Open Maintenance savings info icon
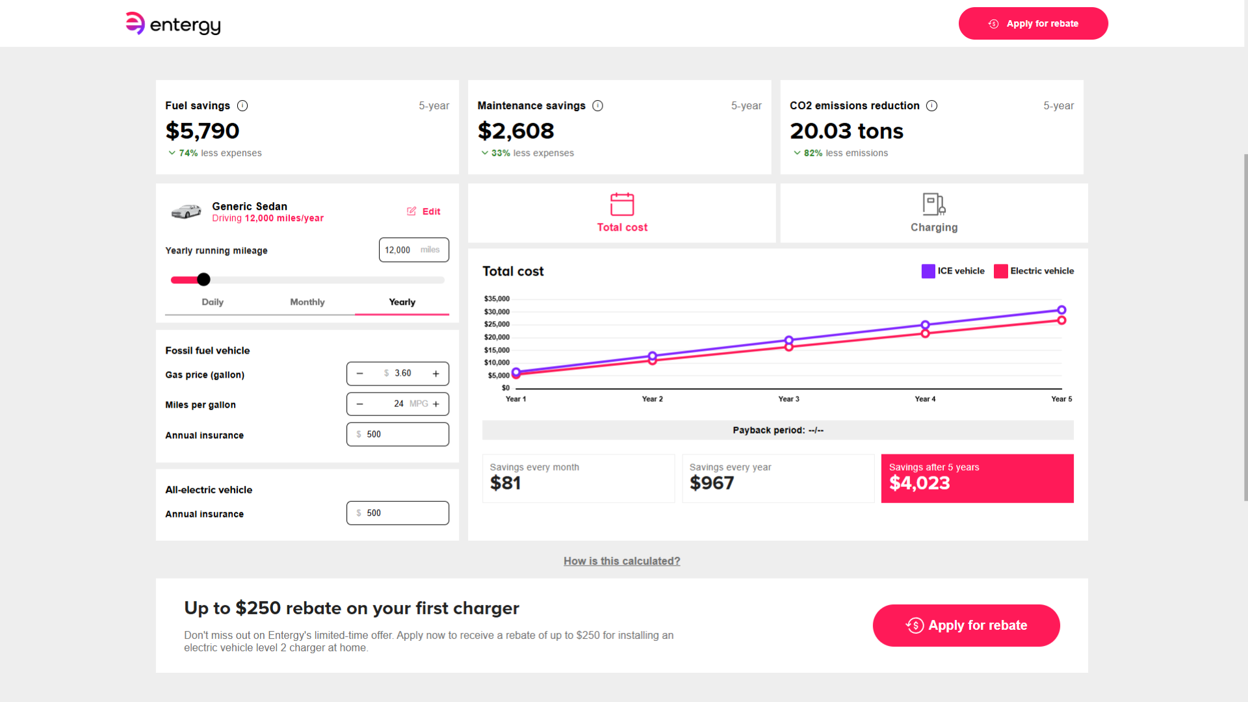The image size is (1248, 702). pyautogui.click(x=598, y=105)
